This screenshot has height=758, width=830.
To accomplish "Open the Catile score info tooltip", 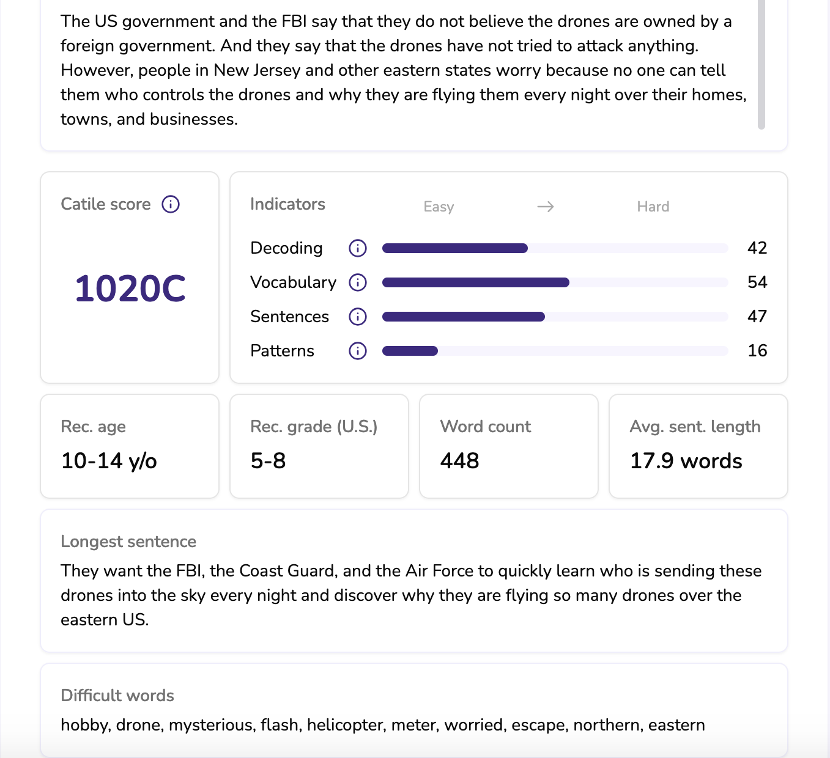I will coord(171,204).
